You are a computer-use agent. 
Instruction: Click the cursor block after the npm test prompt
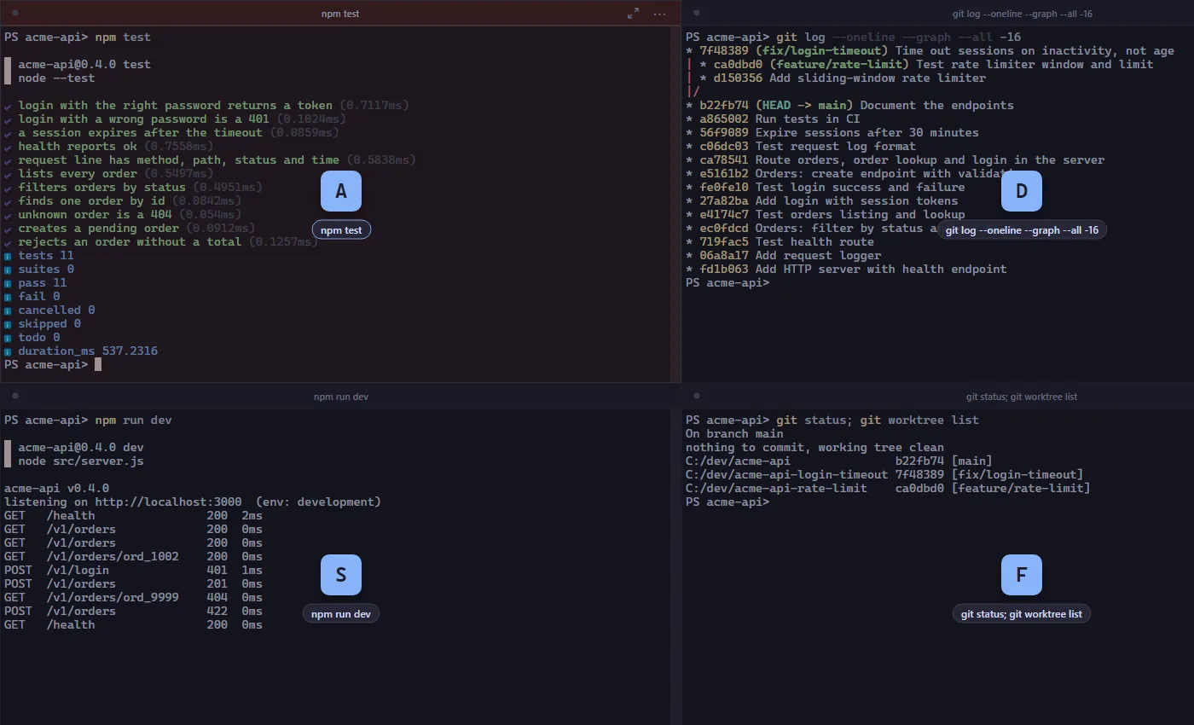(98, 365)
